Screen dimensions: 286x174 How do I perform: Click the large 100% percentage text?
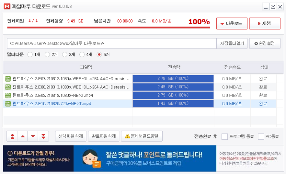pyautogui.click(x=199, y=22)
